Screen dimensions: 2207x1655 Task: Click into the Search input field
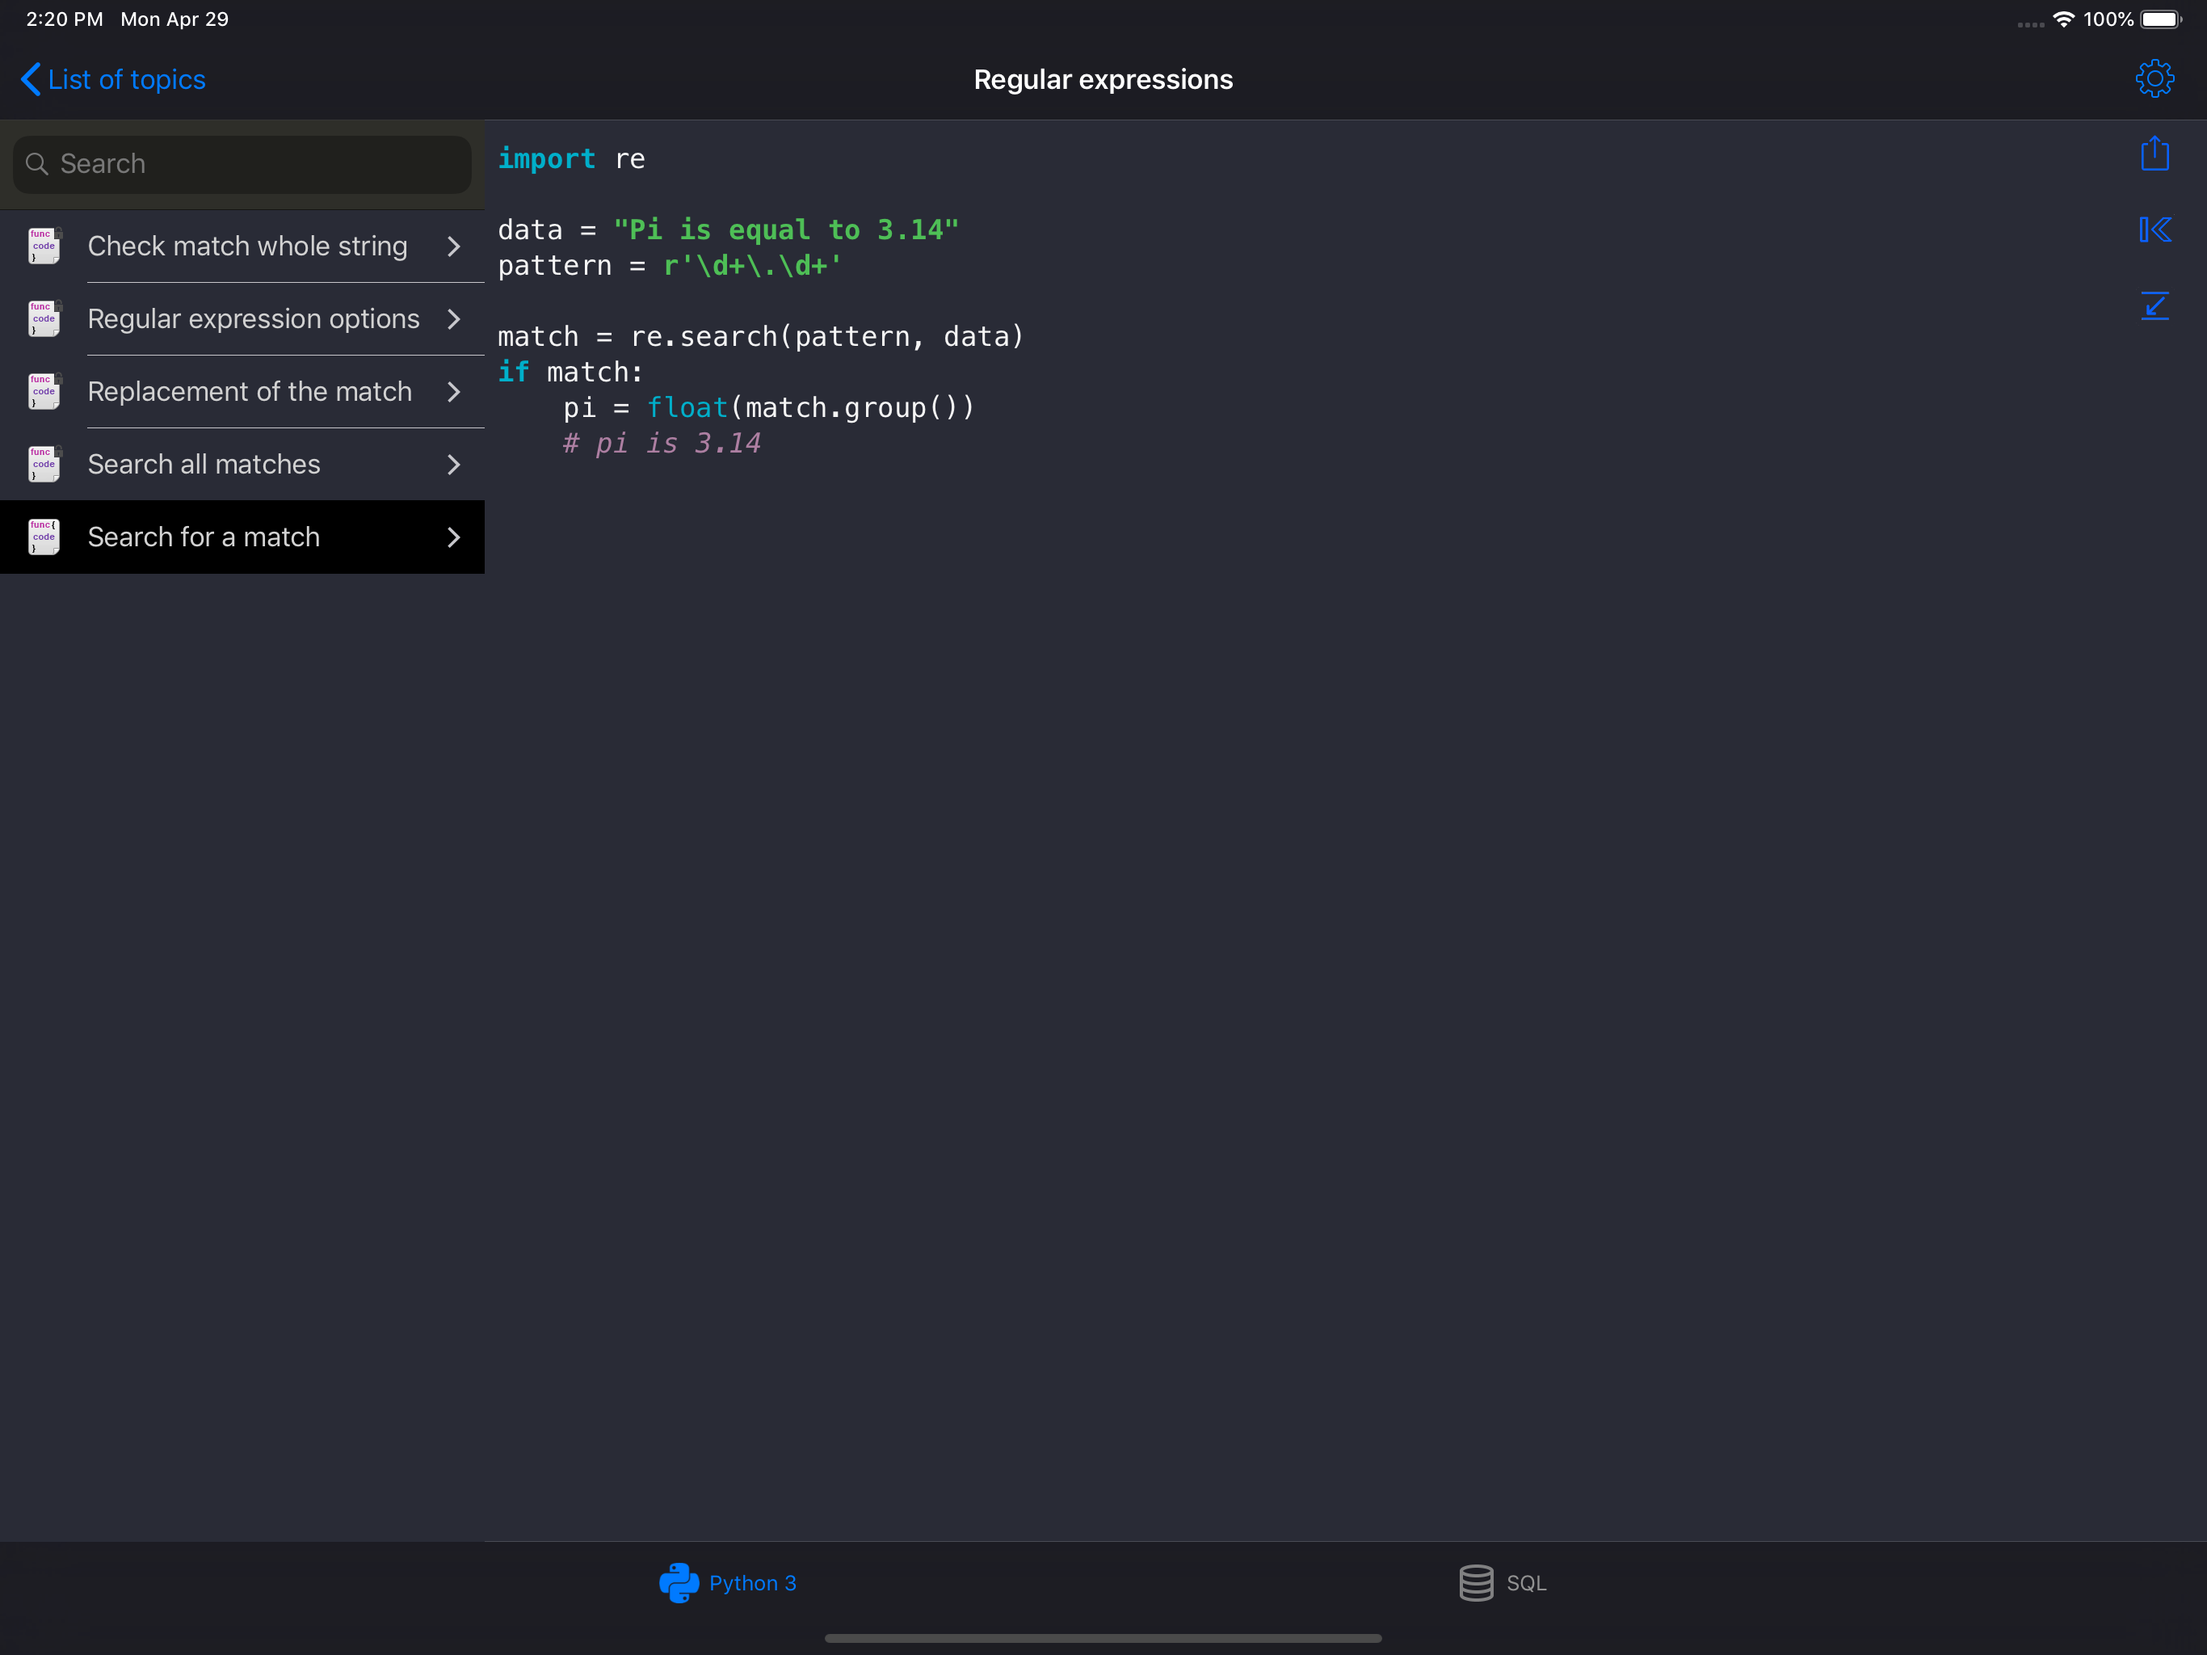(x=259, y=164)
